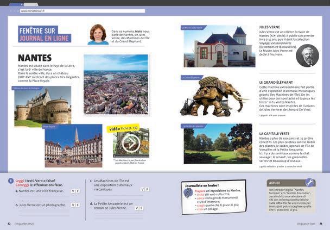Mark F for 'Jules Verne est un photographe'
Viewport: 330px width, 230px height.
click(78, 205)
